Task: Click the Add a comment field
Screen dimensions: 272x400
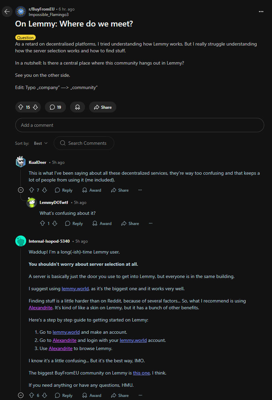Action: 139,125
